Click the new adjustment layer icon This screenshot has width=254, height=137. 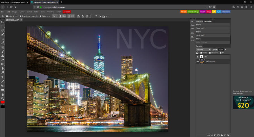pos(215,135)
